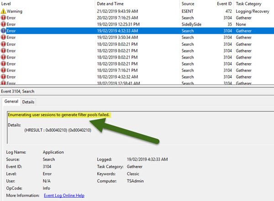Click the warning icon of the ESENT event
The width and height of the screenshot is (274, 201).
[3, 11]
